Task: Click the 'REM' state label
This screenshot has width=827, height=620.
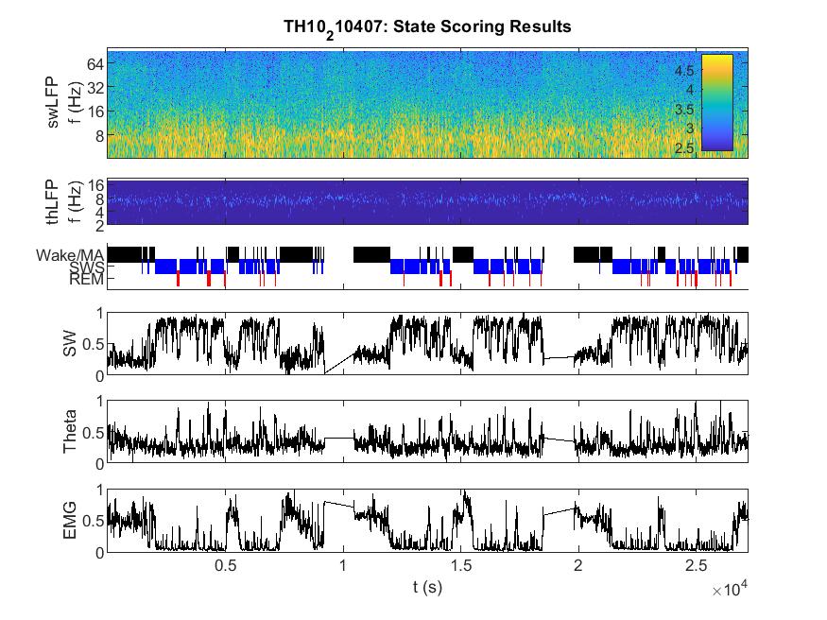Action: [87, 279]
